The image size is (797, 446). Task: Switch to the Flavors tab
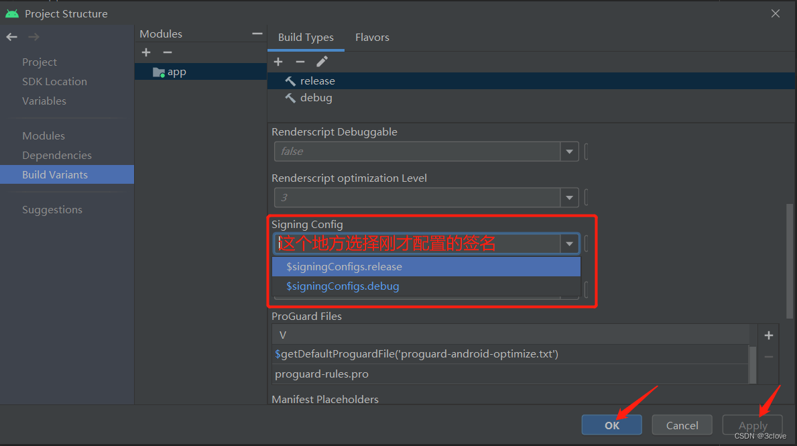(x=372, y=37)
